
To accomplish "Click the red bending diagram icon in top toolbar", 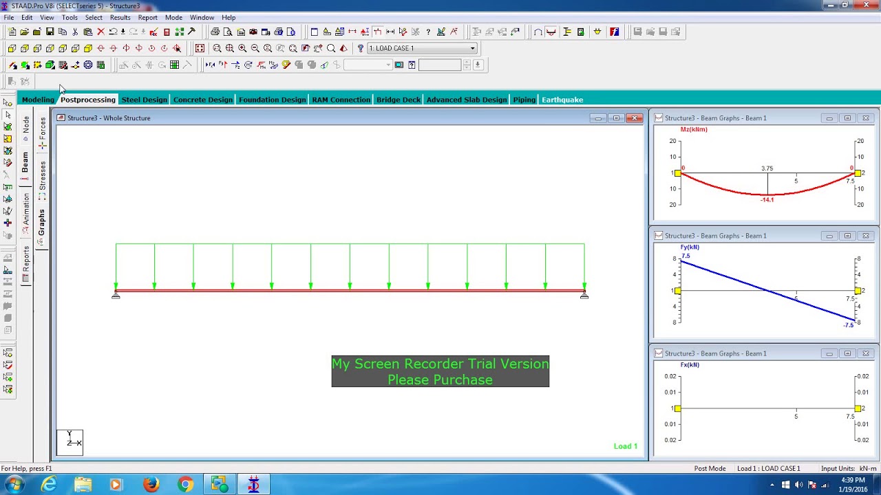I will click(551, 32).
